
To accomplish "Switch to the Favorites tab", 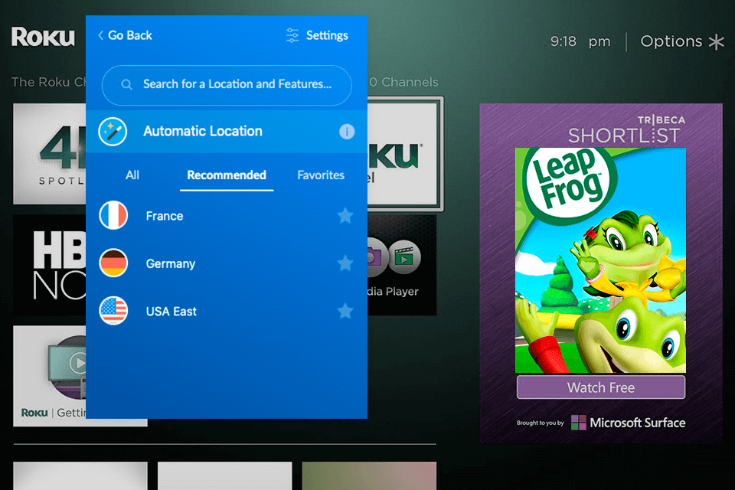I will tap(321, 175).
